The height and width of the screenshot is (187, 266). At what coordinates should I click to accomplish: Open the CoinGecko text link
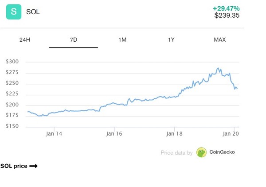[223, 152]
